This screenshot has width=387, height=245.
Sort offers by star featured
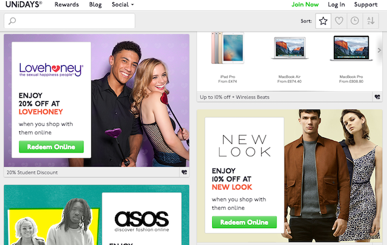[323, 21]
